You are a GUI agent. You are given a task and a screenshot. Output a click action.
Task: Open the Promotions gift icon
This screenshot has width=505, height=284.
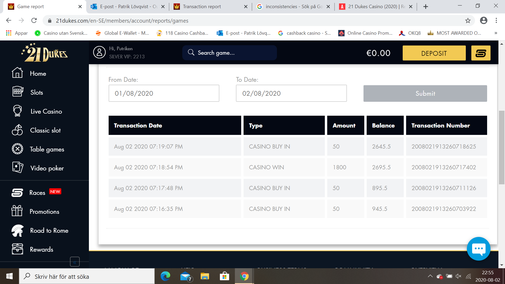[x=17, y=211]
